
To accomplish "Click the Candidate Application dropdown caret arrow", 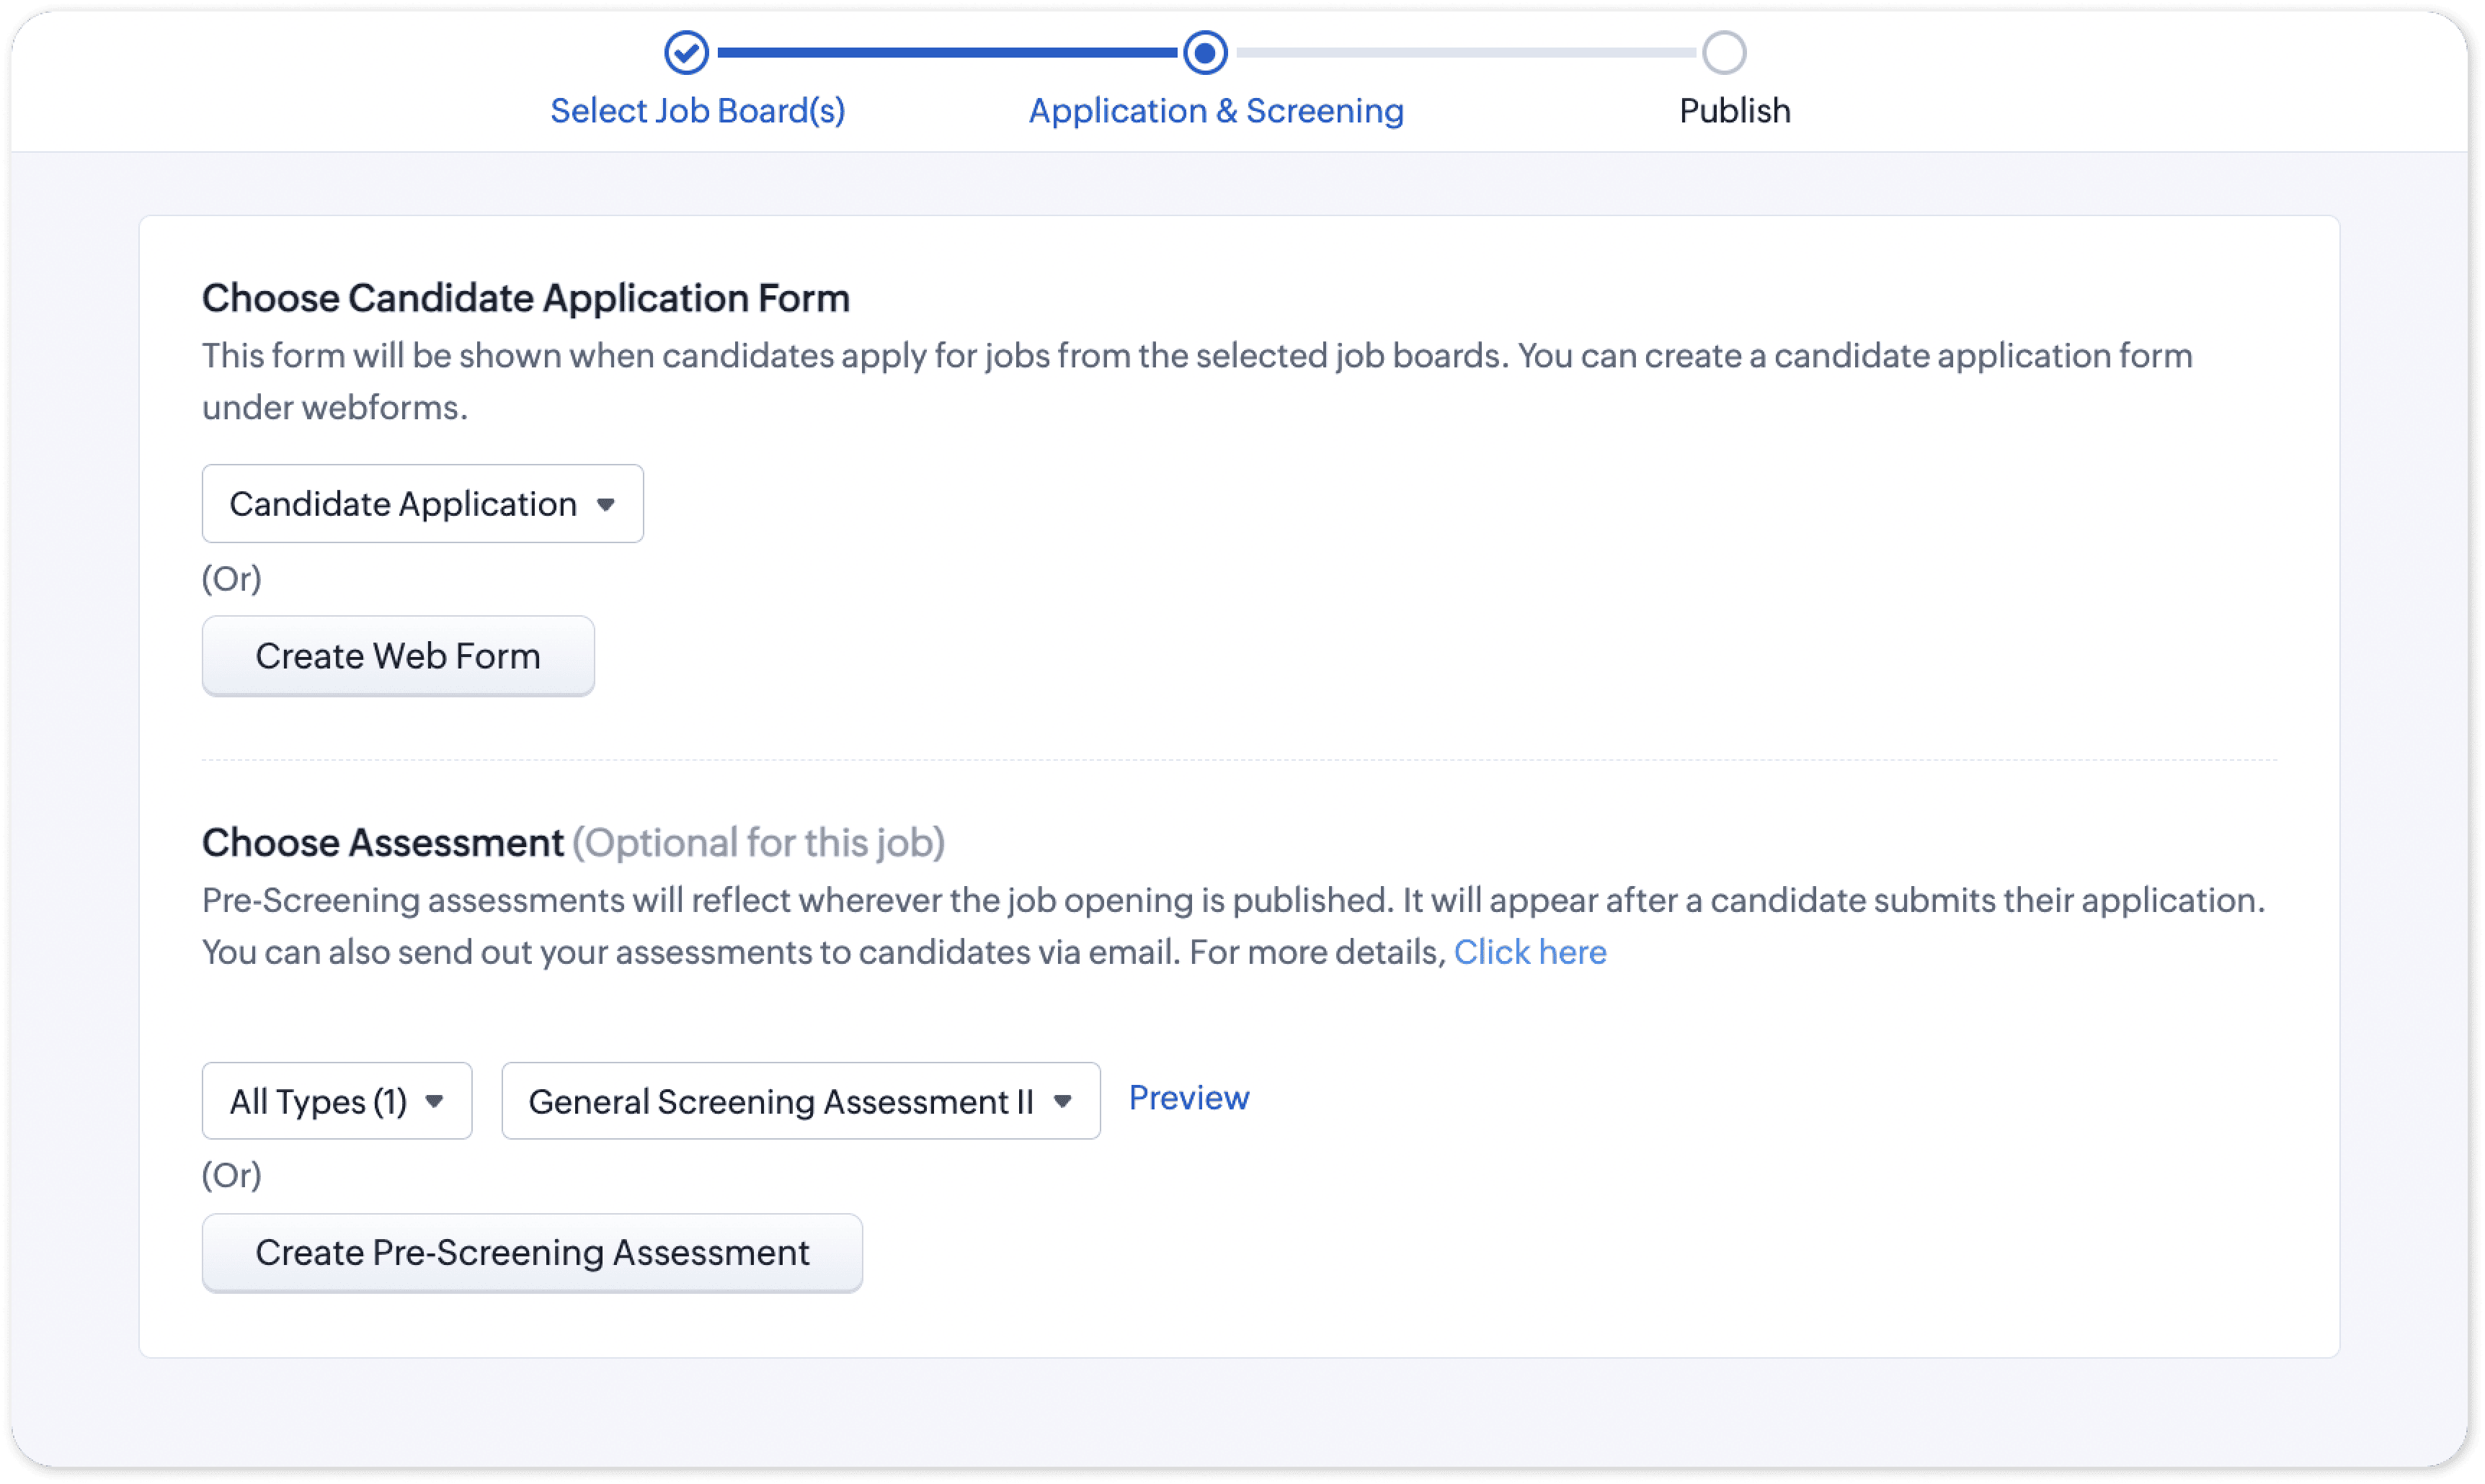I will tap(605, 505).
